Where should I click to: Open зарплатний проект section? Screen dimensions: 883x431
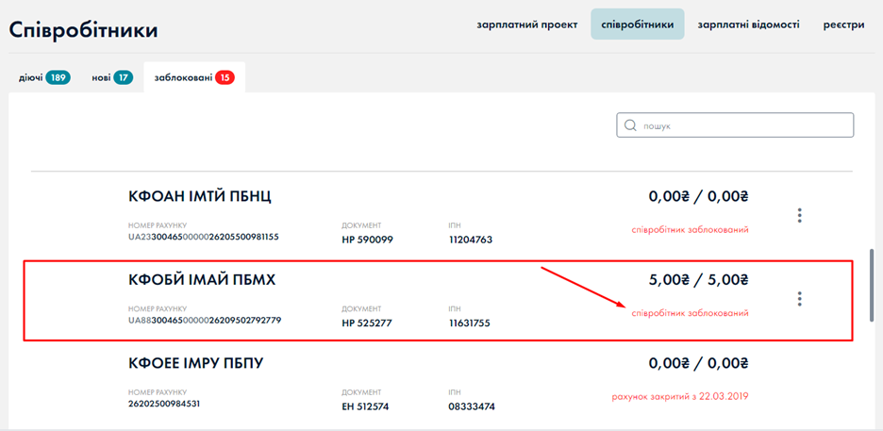[526, 25]
